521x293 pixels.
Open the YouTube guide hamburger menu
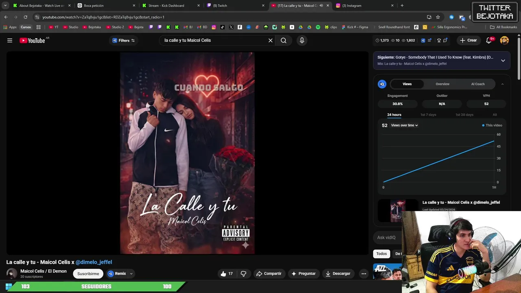pyautogui.click(x=10, y=40)
